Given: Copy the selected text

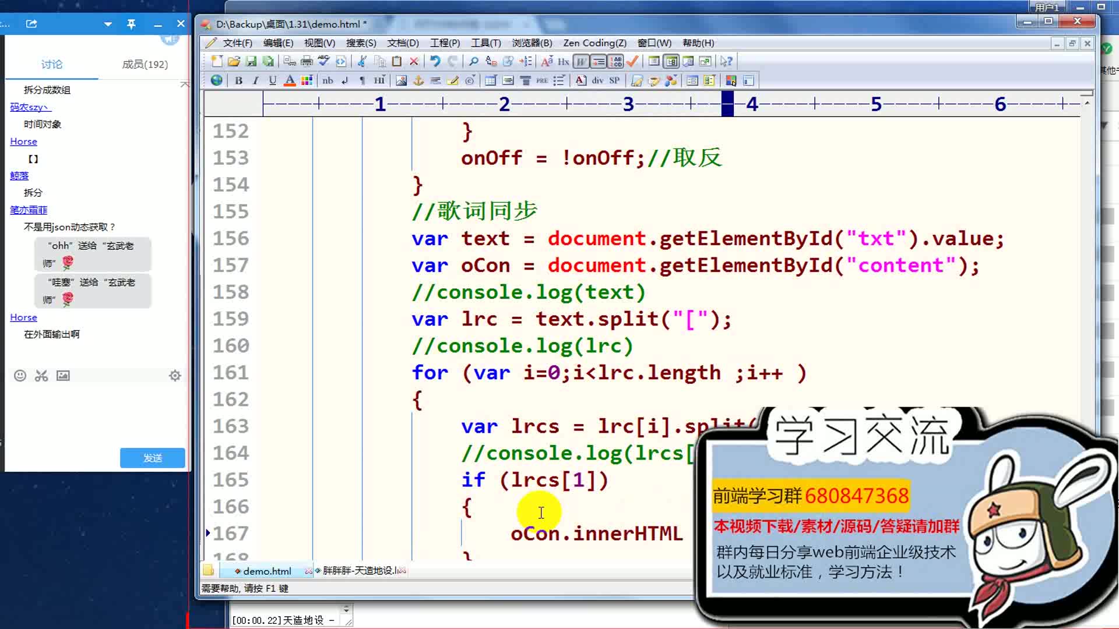Looking at the screenshot, I should pyautogui.click(x=380, y=61).
